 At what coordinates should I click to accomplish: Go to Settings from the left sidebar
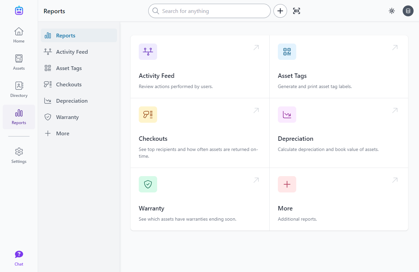coord(19,155)
